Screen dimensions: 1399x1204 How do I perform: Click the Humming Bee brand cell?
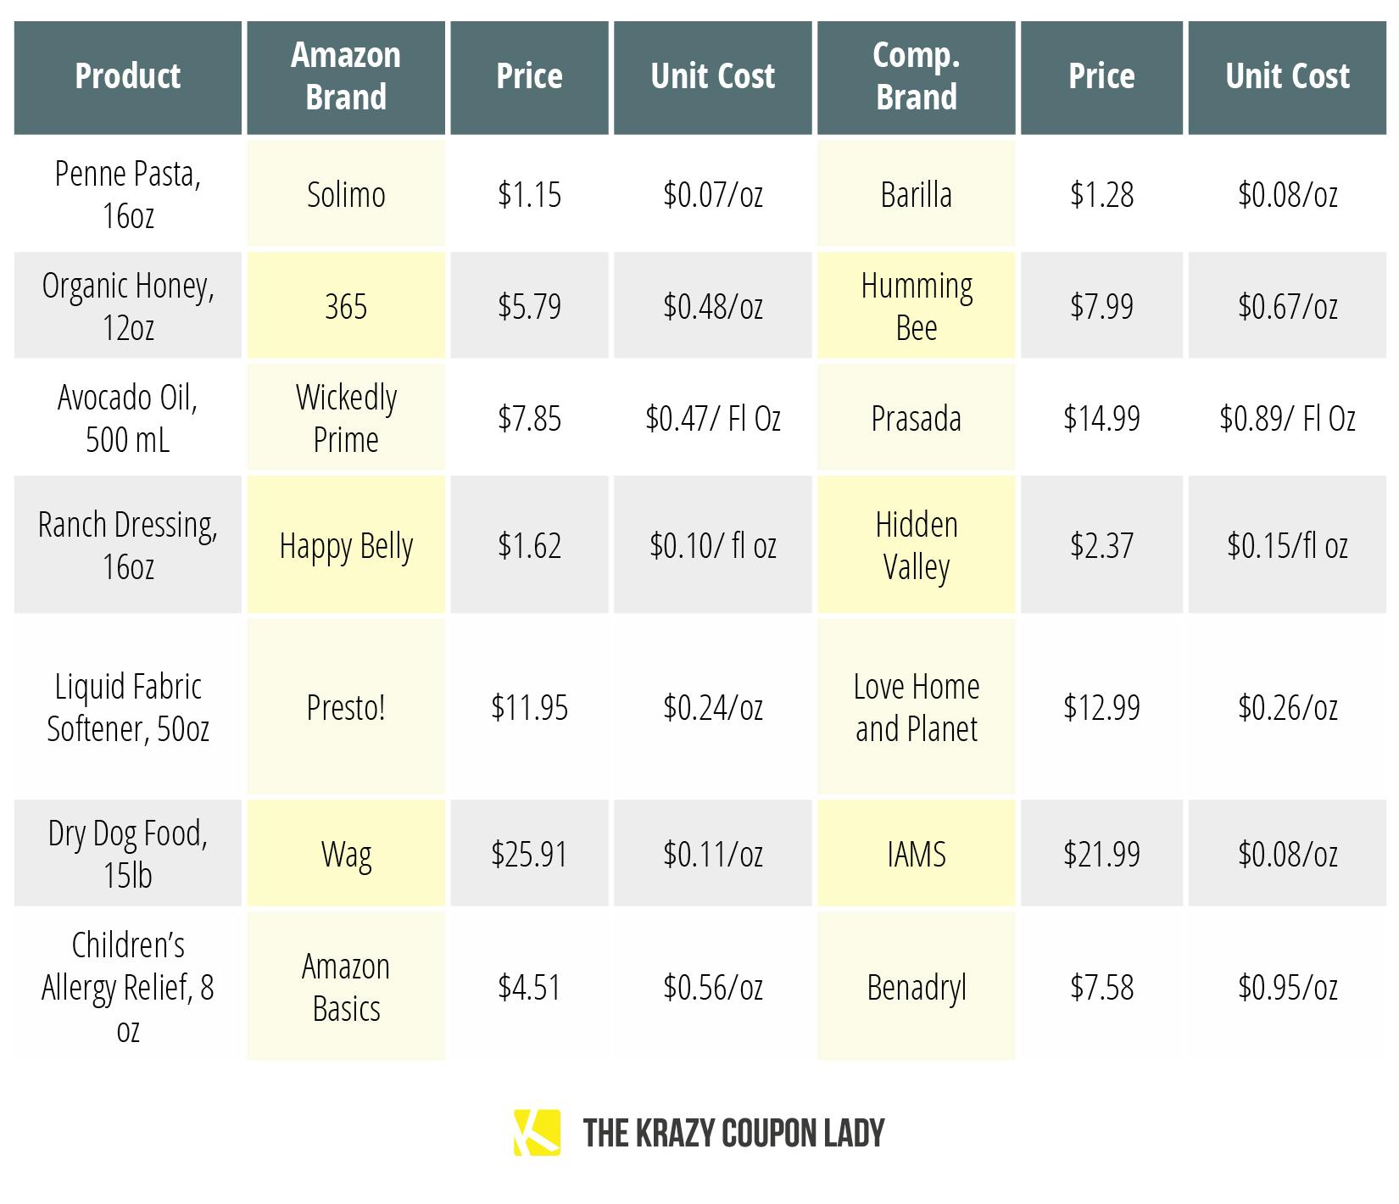917,305
